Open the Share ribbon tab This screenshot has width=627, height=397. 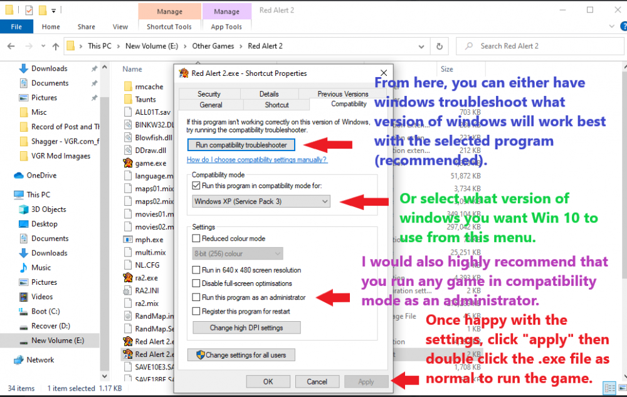pos(87,27)
